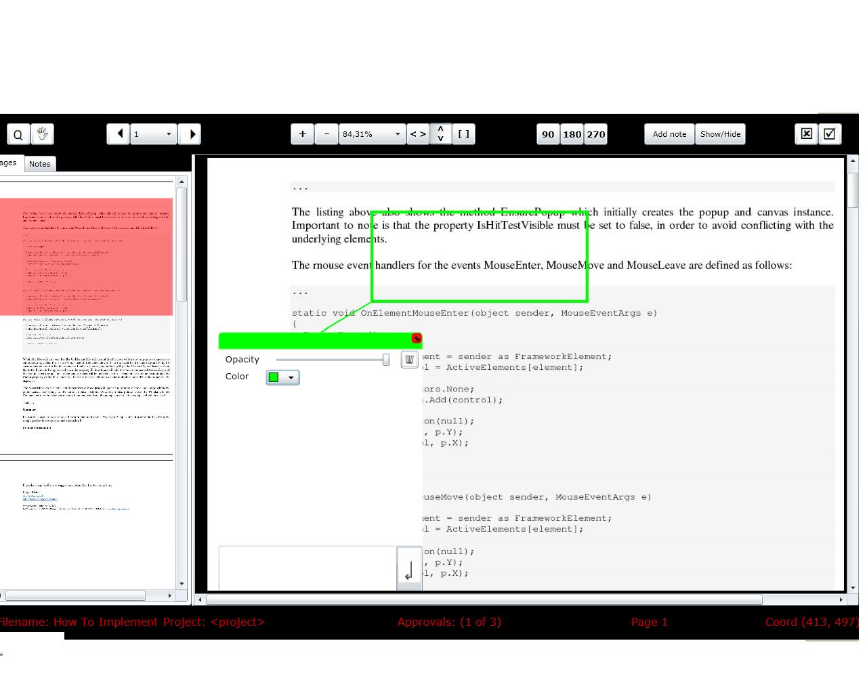Click the fit-whole-page bracket icon
Image resolution: width=867 pixels, height=676 pixels.
463,134
